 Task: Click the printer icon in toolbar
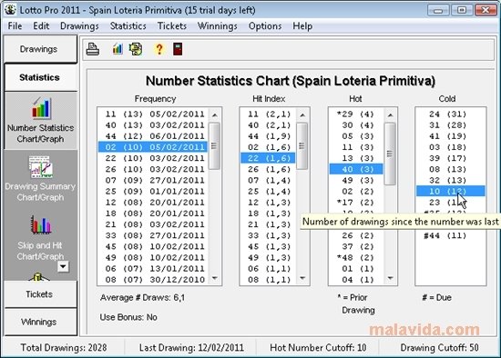click(93, 49)
